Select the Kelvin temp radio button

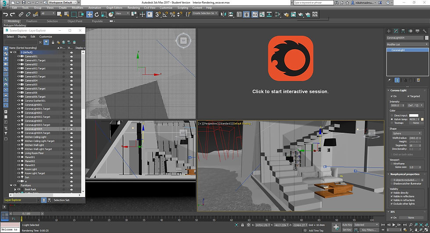[x=391, y=119]
